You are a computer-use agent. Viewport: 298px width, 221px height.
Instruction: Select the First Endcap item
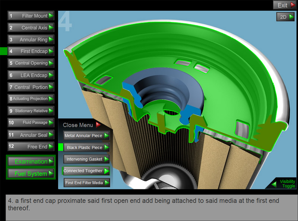coord(31,51)
